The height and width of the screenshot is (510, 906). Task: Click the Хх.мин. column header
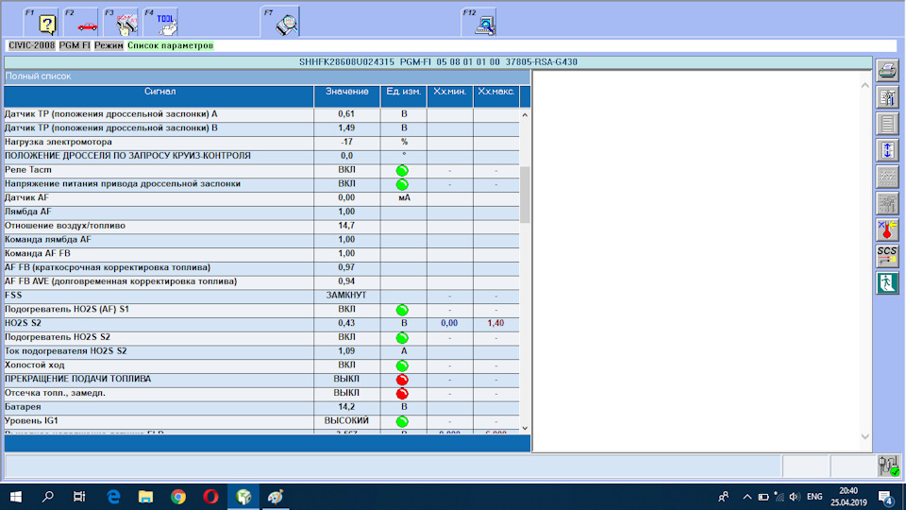tap(449, 96)
